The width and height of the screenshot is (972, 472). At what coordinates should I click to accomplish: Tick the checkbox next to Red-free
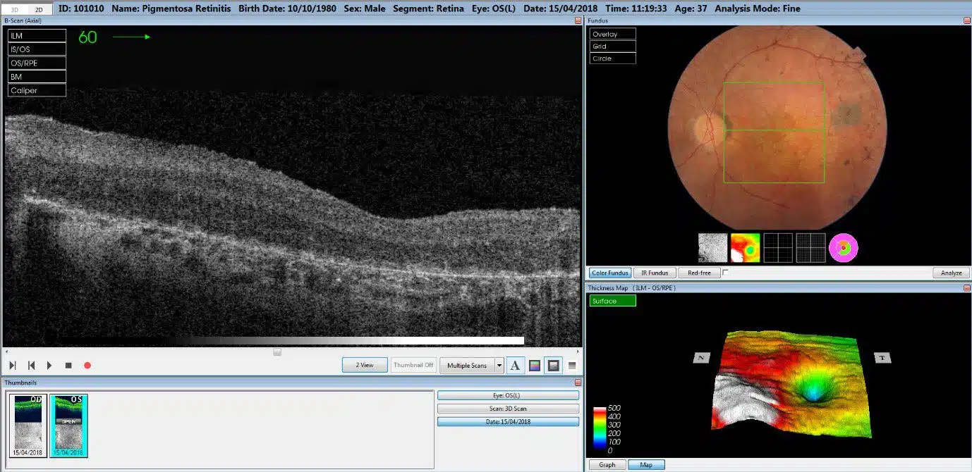point(726,273)
